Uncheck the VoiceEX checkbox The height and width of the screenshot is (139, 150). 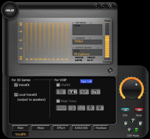[16, 85]
